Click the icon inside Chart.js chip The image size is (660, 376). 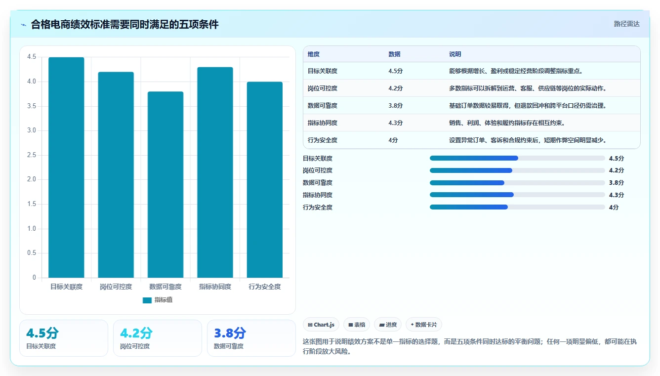click(x=310, y=325)
